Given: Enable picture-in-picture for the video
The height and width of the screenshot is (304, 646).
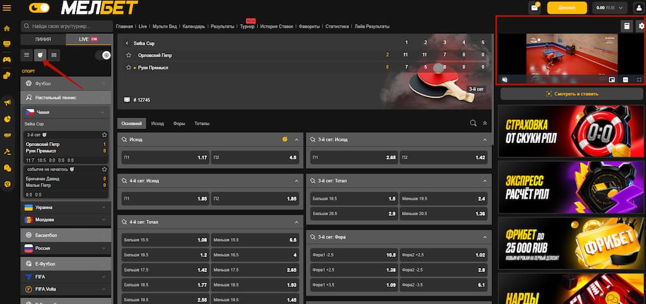Looking at the screenshot, I should tap(612, 80).
